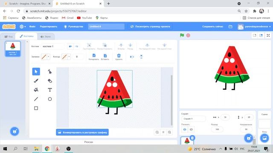Viewport: 273px width, 153px height.
Task: Click Сохранить сейчас
Action: tap(212, 26)
